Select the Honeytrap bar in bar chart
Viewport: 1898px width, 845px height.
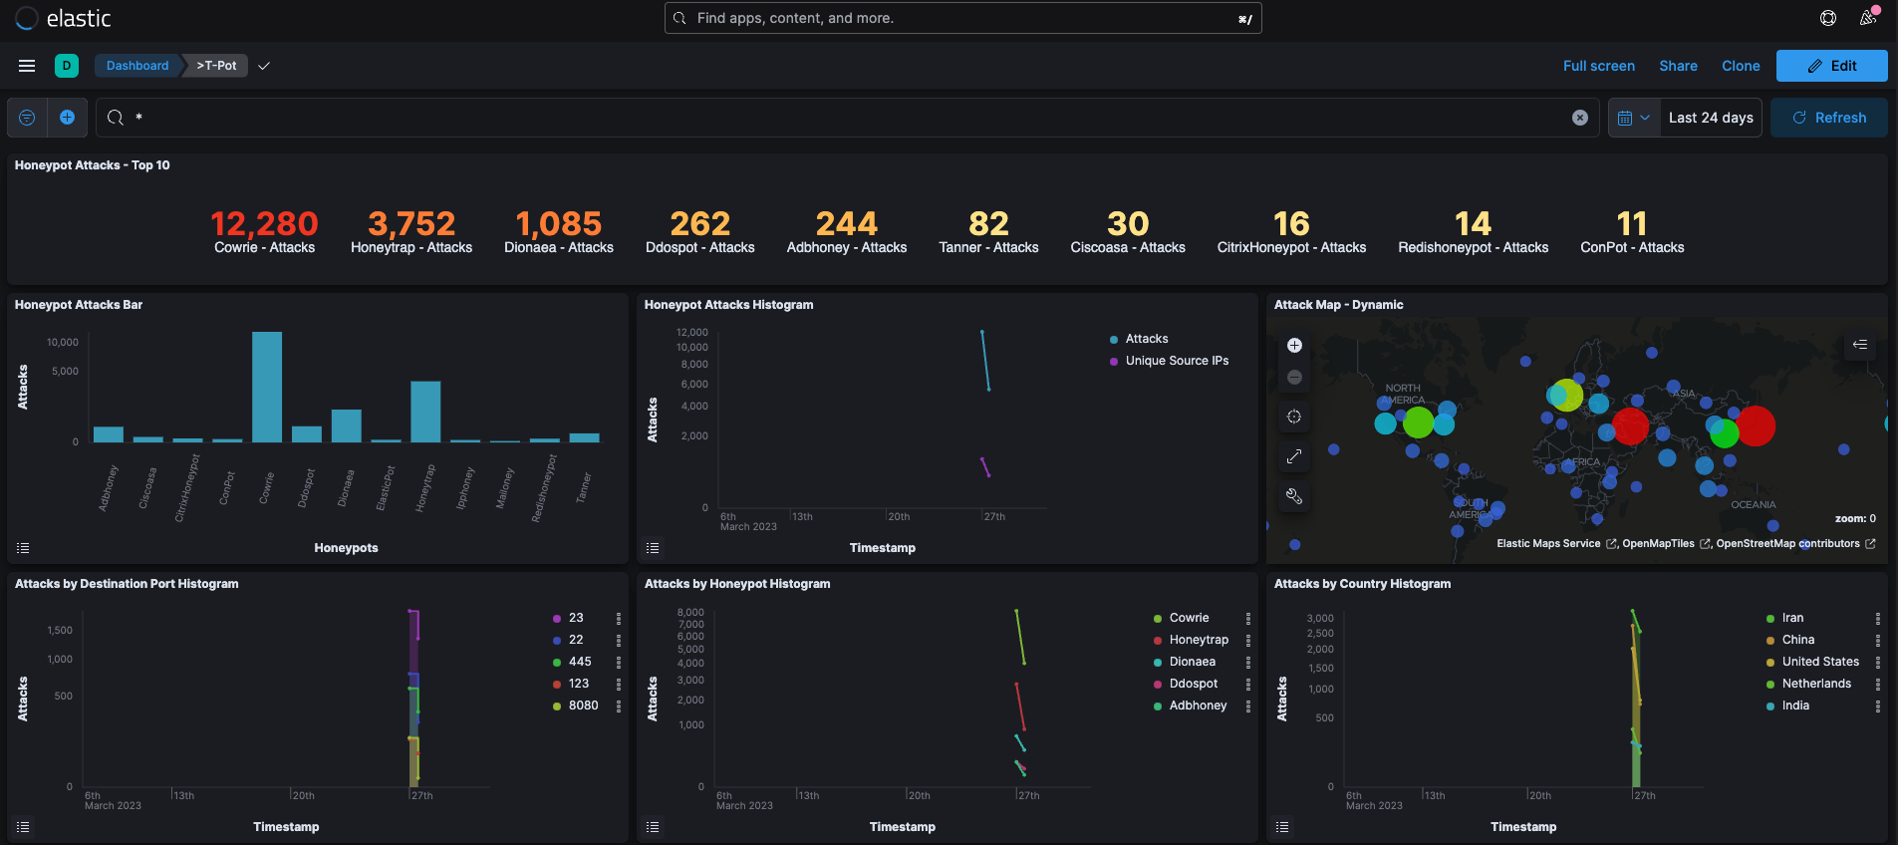[x=425, y=412]
